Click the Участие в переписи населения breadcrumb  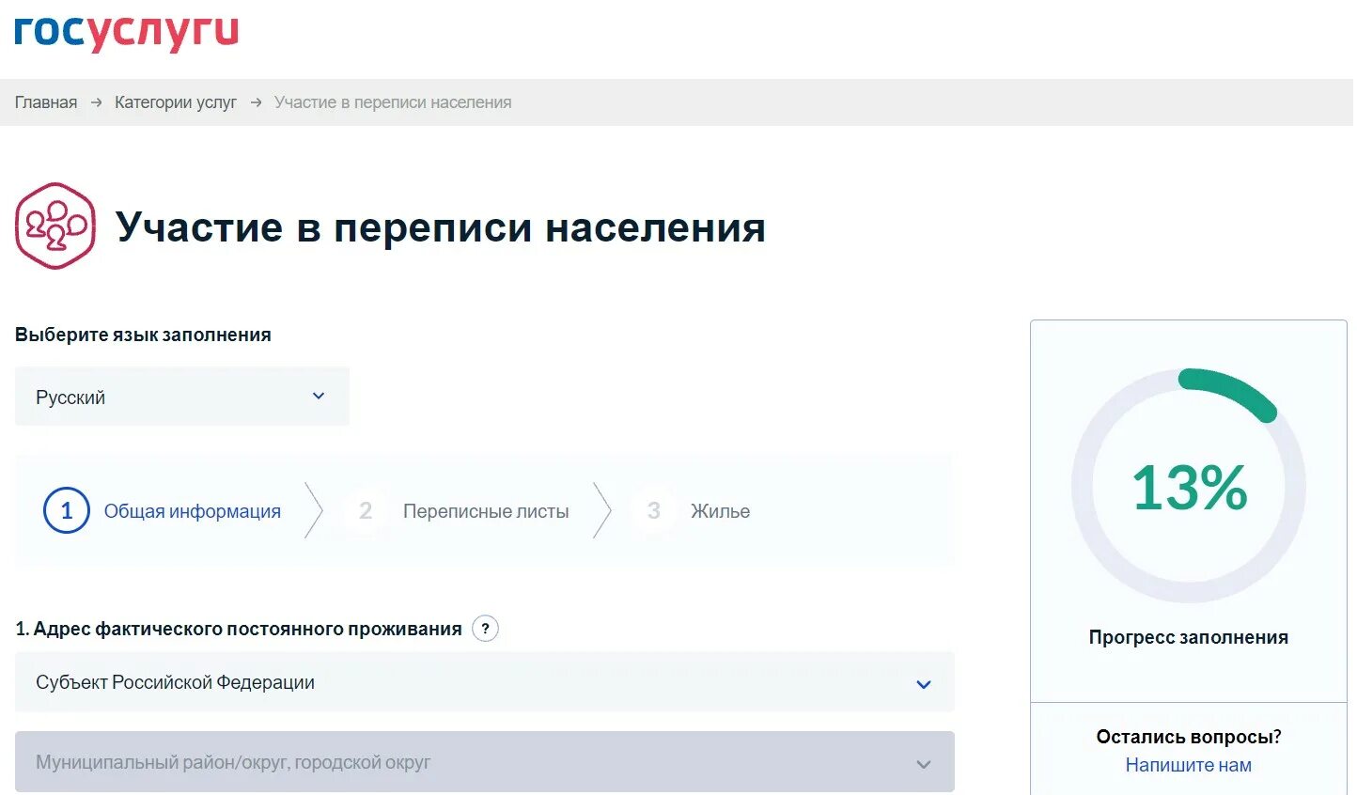pyautogui.click(x=393, y=102)
